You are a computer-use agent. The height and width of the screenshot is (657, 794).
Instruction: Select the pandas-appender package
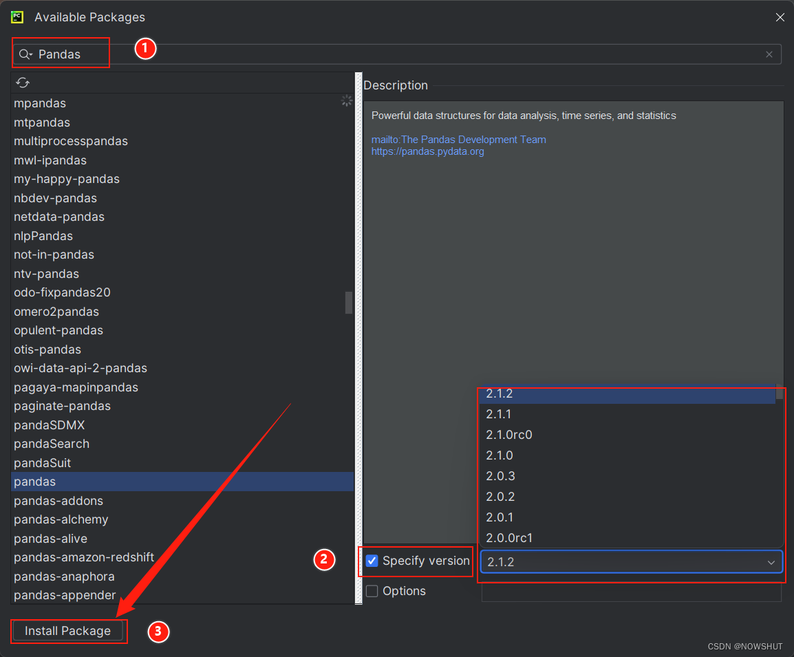(182, 595)
